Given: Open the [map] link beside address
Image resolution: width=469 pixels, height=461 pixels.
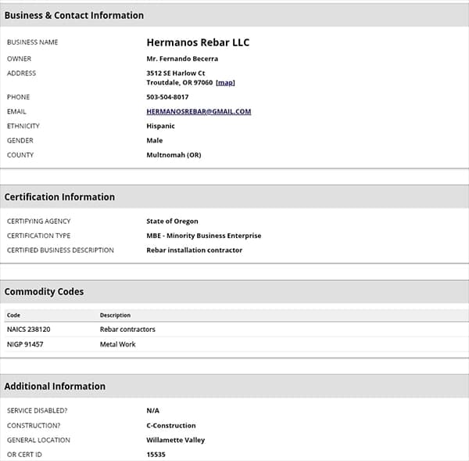Looking at the screenshot, I should point(225,82).
